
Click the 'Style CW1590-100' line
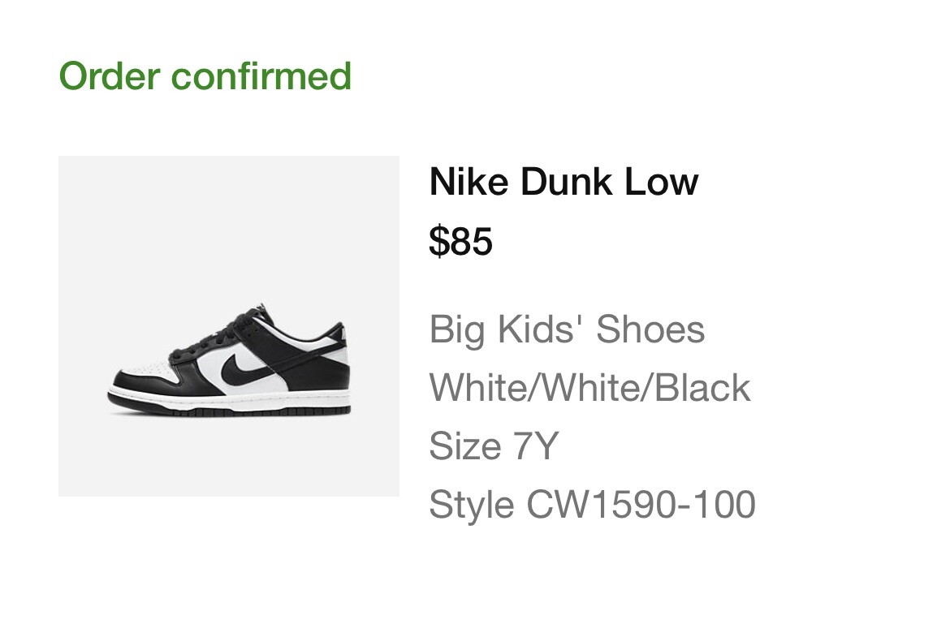[x=592, y=505]
